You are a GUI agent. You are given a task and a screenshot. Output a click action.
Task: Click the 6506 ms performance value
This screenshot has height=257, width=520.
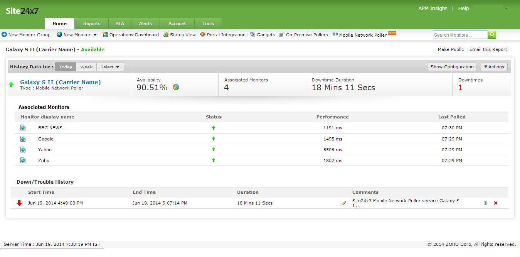pyautogui.click(x=333, y=150)
